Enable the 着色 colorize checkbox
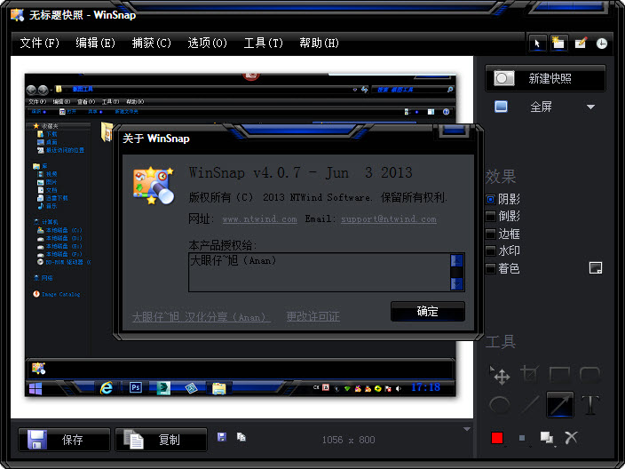Image resolution: width=625 pixels, height=469 pixels. click(x=491, y=268)
